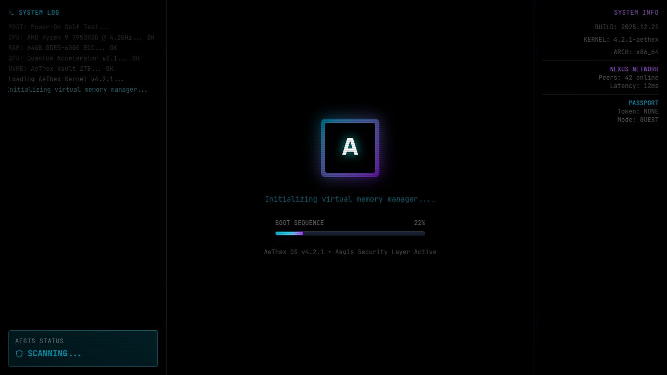Click the RAM 64GB DDR5 log entry
This screenshot has width=667, height=375.
[x=63, y=48]
